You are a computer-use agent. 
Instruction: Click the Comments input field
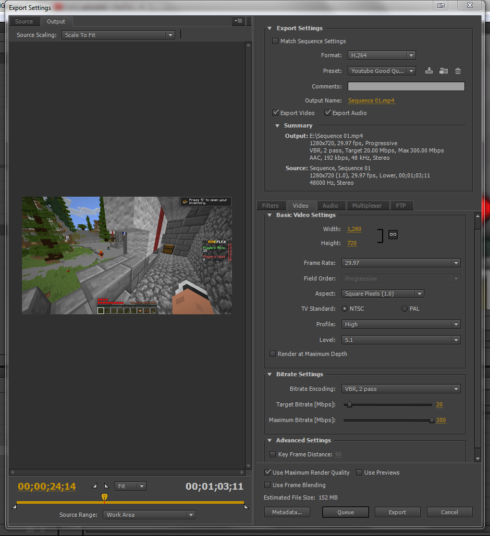click(x=406, y=86)
